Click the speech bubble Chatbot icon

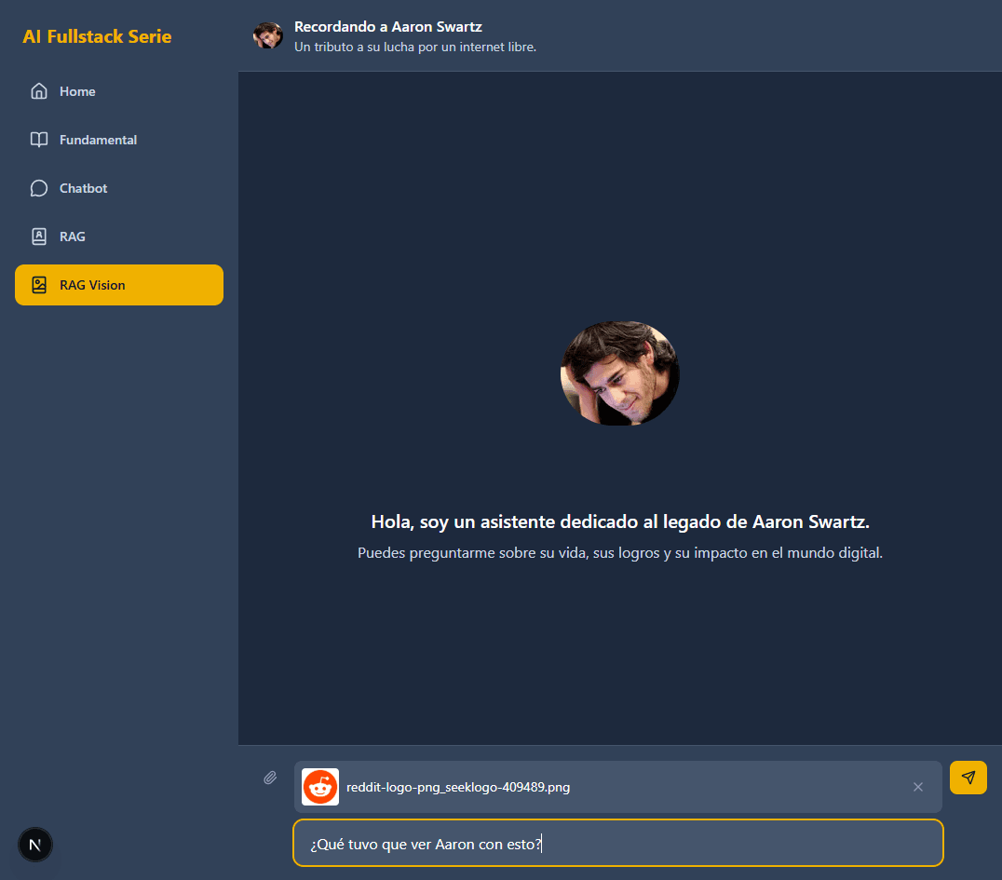pyautogui.click(x=39, y=188)
